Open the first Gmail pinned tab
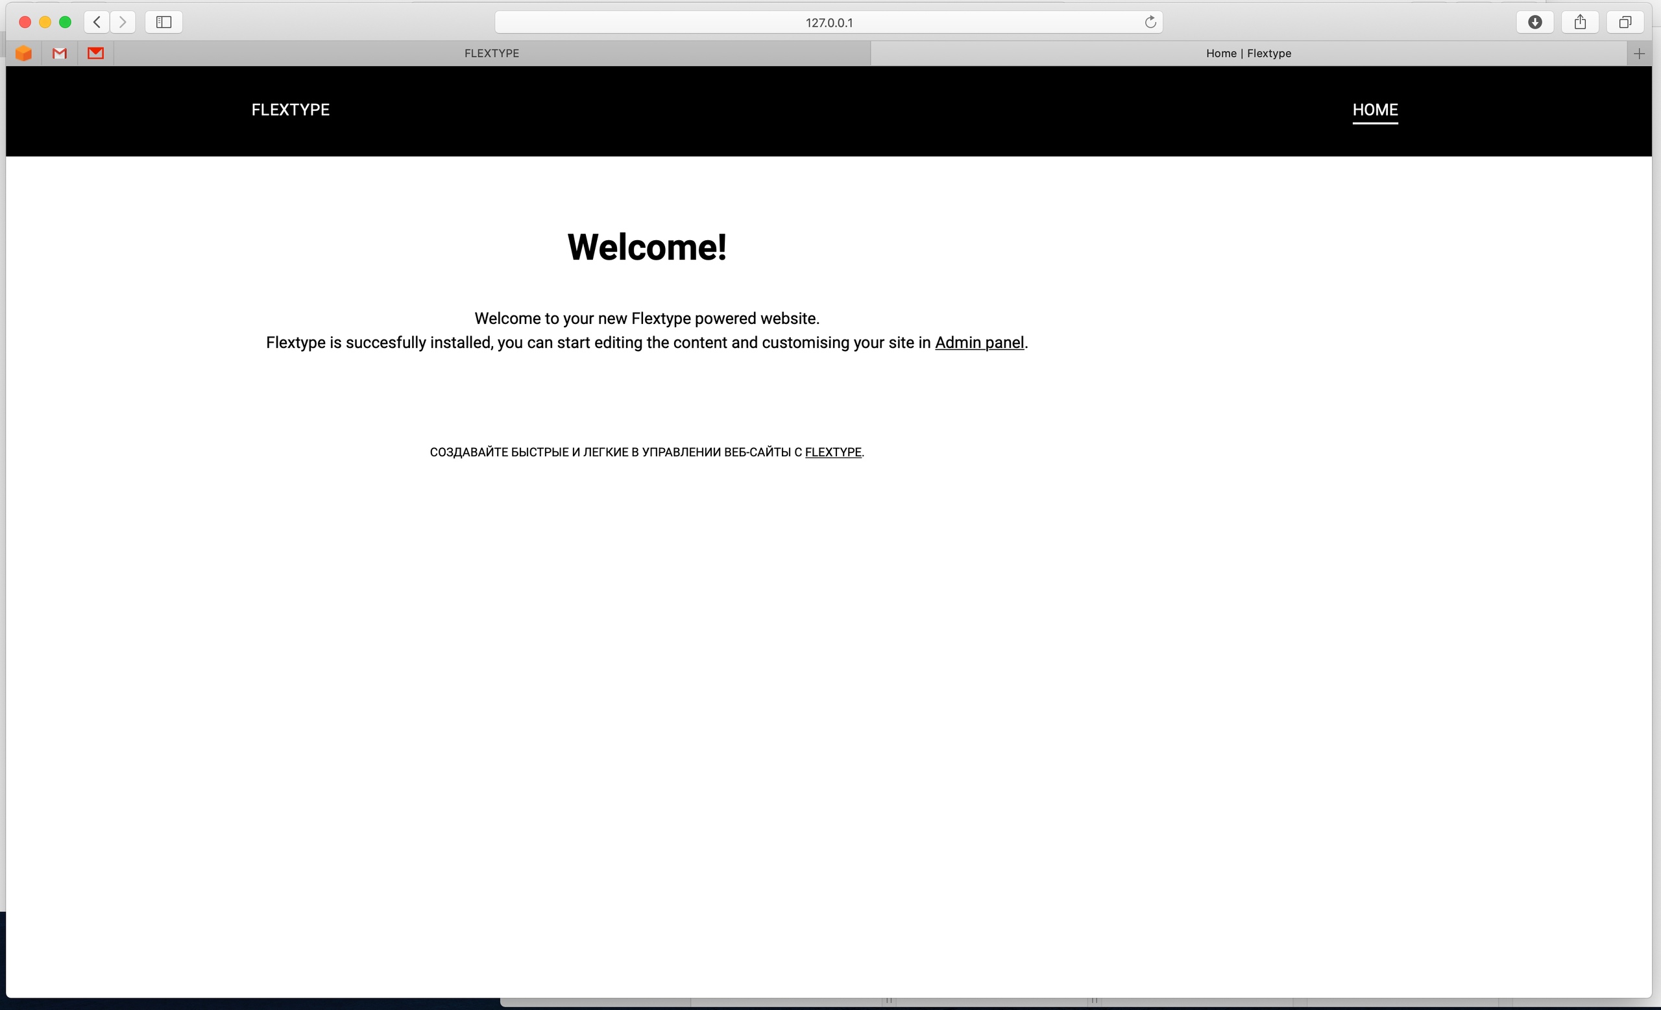Viewport: 1661px width, 1010px height. [x=59, y=53]
